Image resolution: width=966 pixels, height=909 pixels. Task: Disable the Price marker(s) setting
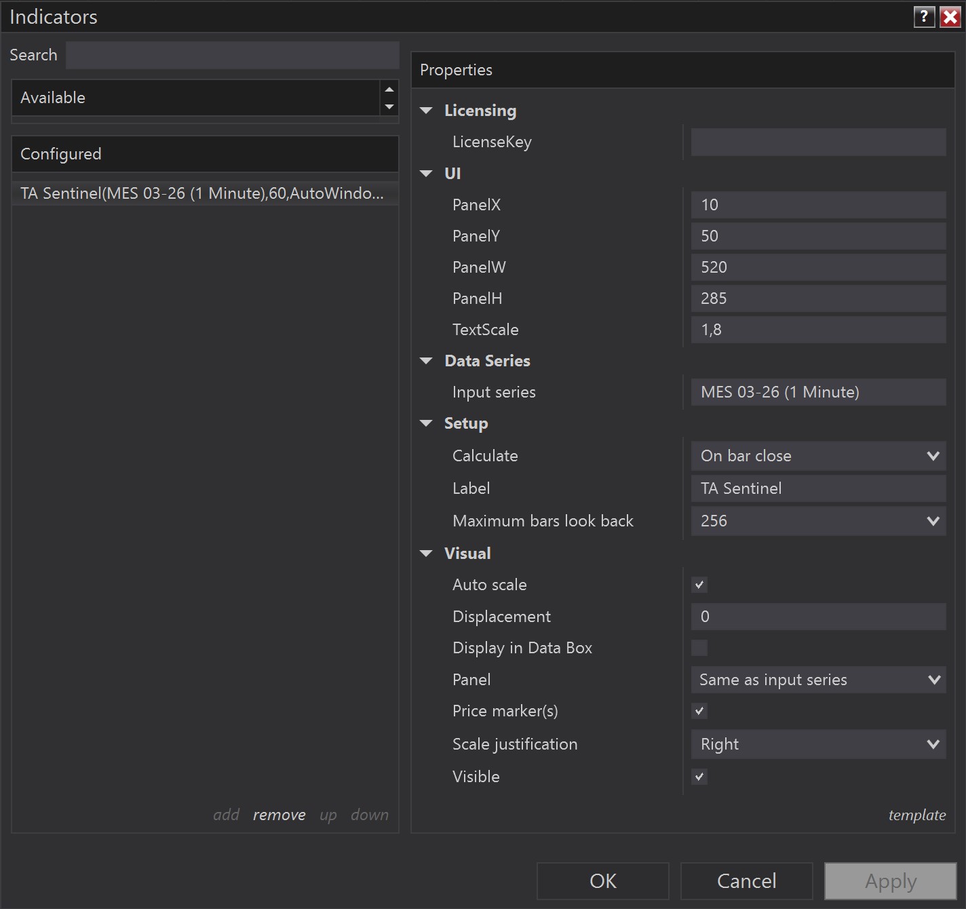[699, 711]
